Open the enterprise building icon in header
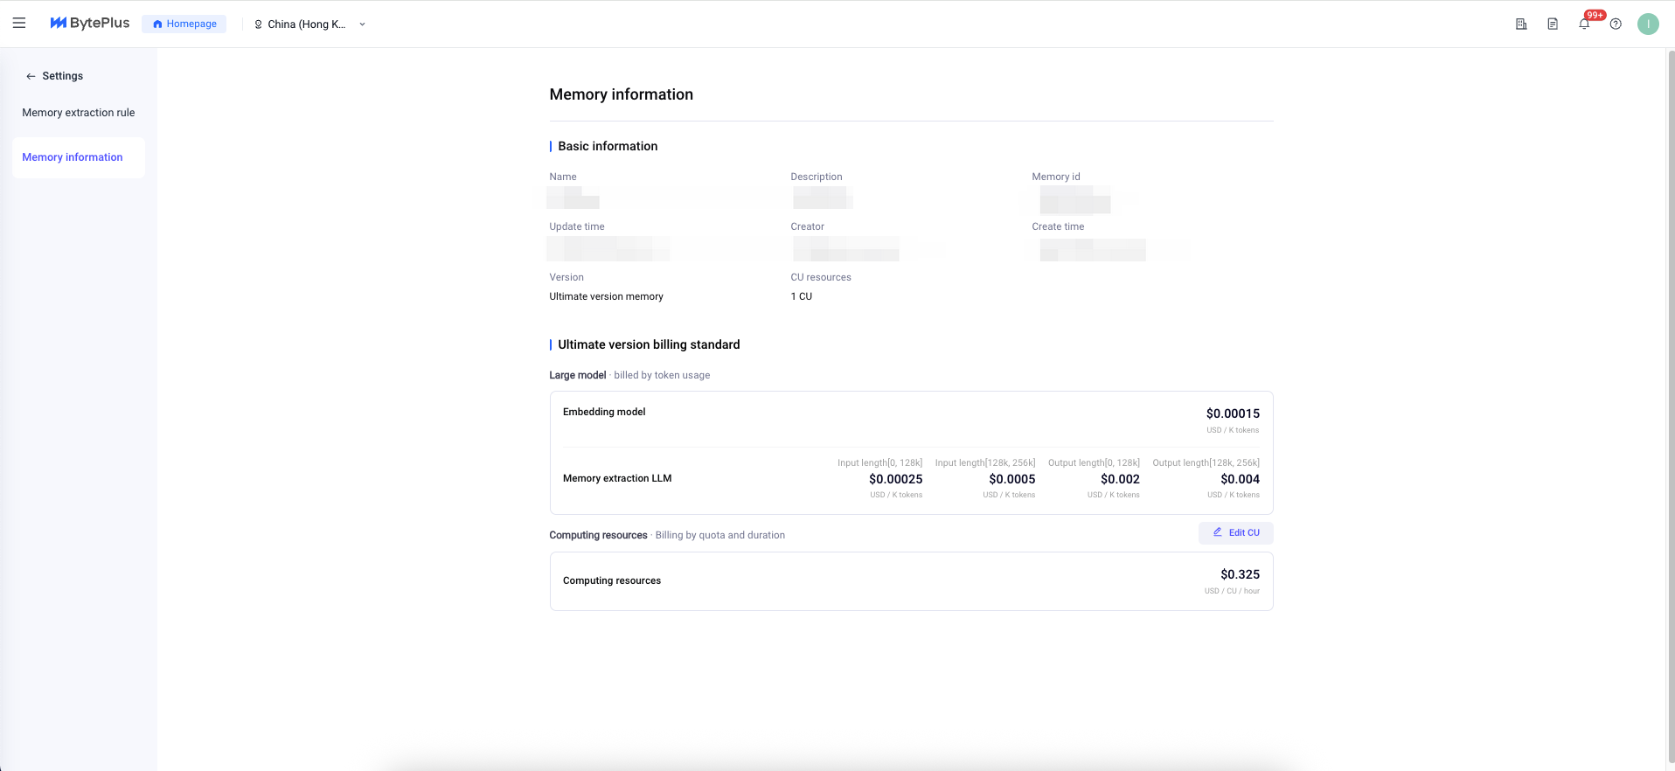 pyautogui.click(x=1521, y=24)
